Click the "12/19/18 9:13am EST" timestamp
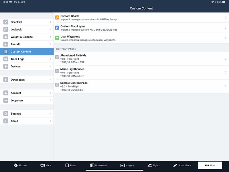Viewport: 229px width, 172px height. [72, 62]
